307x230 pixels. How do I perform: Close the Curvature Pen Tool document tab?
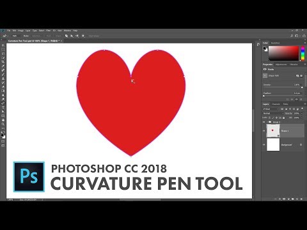point(61,41)
